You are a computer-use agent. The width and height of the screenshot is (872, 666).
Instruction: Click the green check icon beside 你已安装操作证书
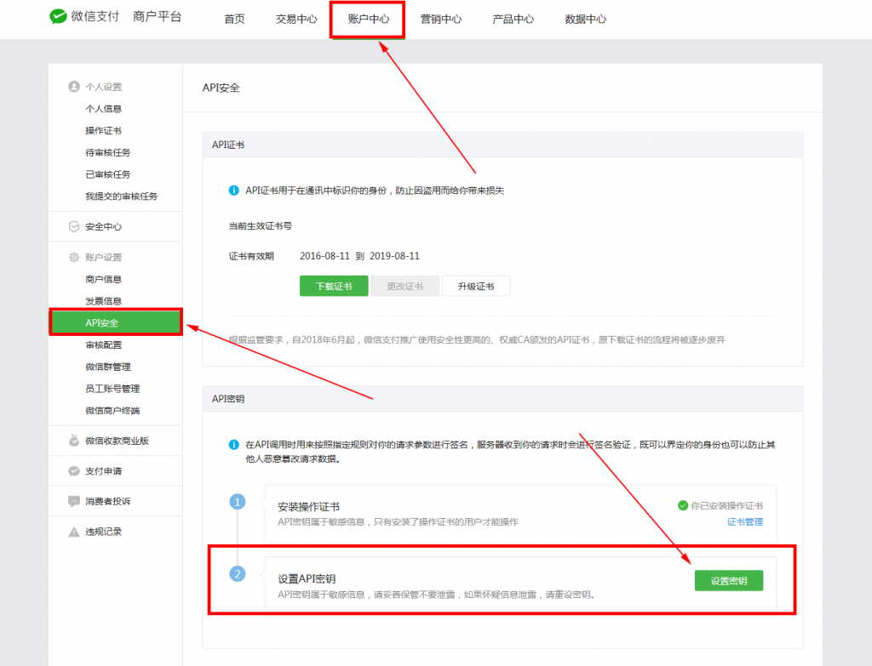click(x=683, y=505)
